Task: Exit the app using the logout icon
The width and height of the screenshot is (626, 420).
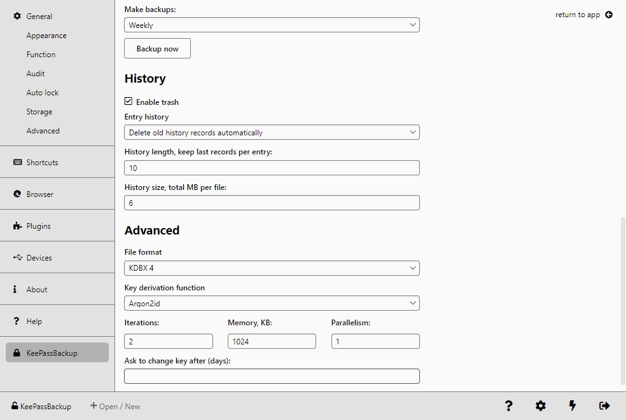Action: pyautogui.click(x=604, y=406)
